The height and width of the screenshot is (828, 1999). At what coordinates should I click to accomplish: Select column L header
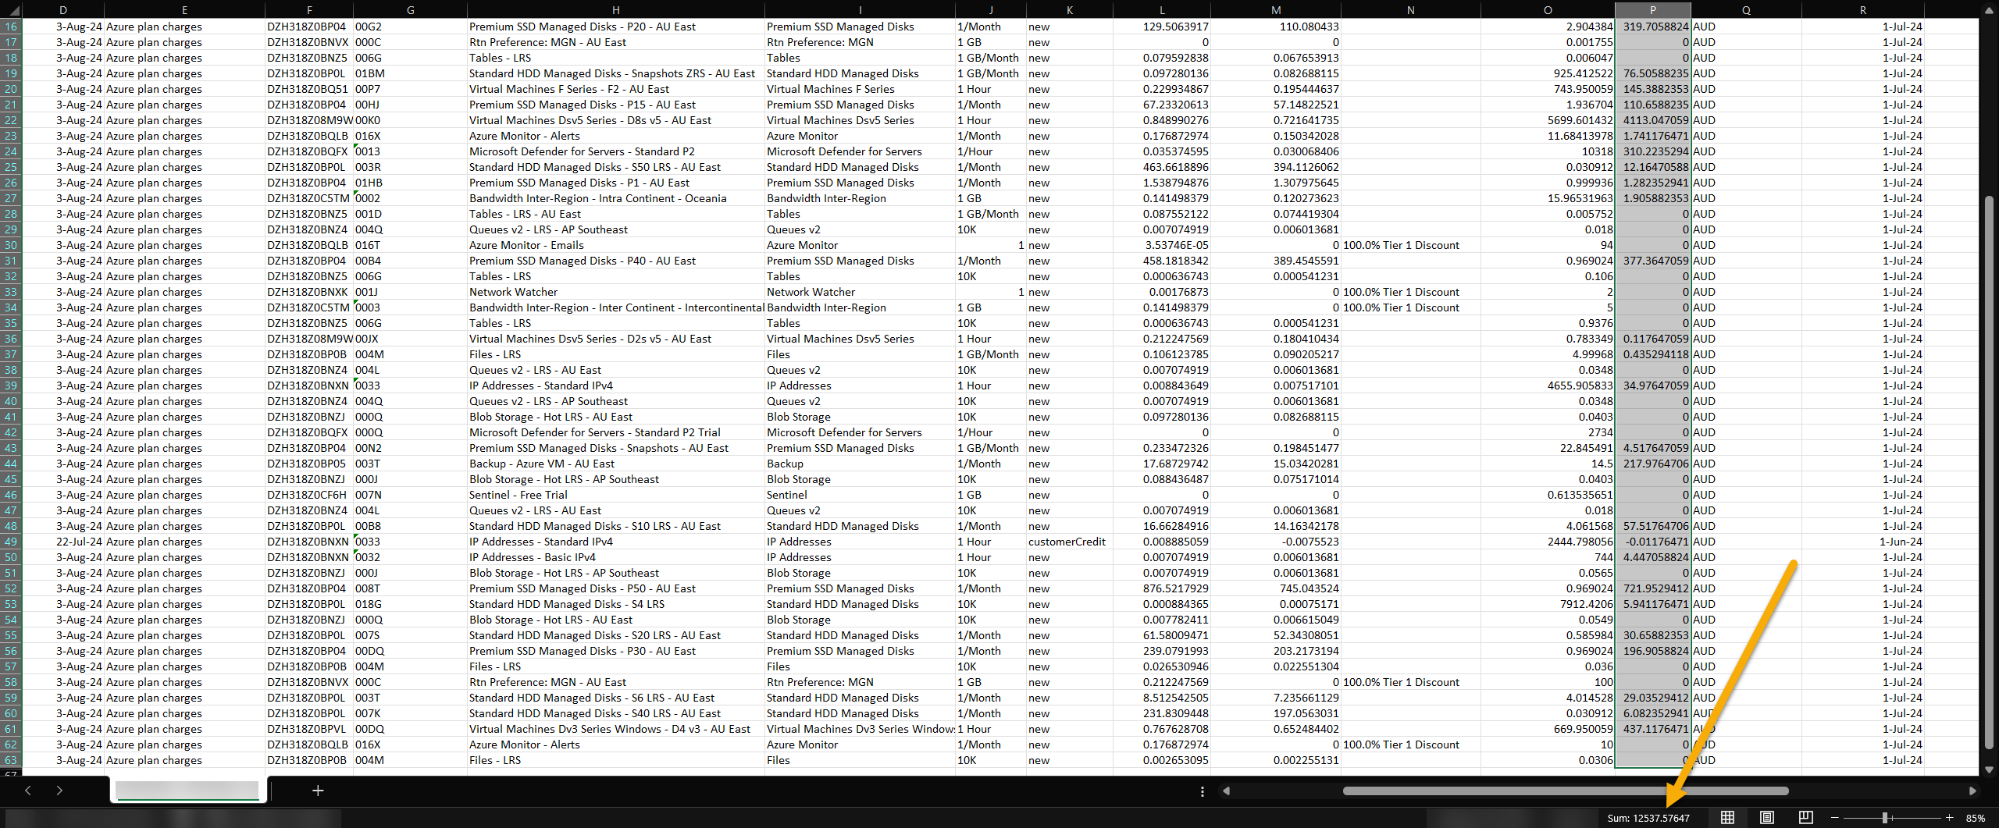coord(1161,10)
